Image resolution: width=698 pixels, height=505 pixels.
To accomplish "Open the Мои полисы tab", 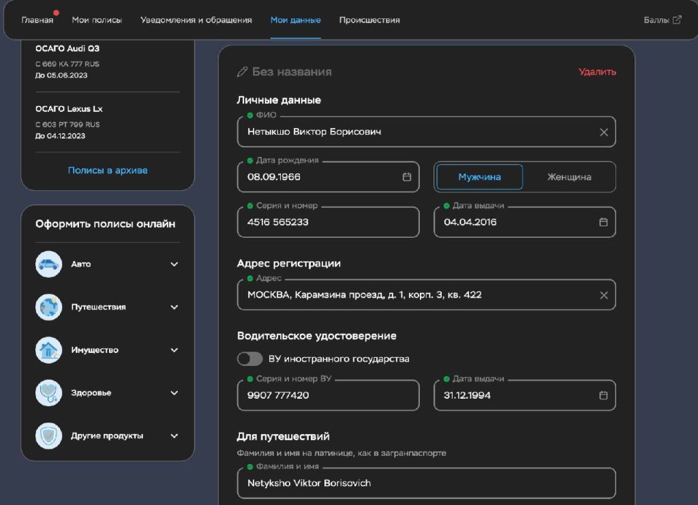I will click(x=97, y=20).
